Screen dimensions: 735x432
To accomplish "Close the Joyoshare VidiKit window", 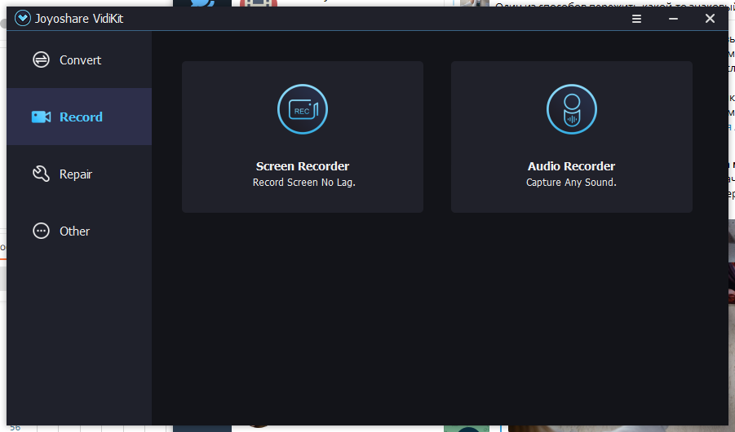I will (x=710, y=18).
